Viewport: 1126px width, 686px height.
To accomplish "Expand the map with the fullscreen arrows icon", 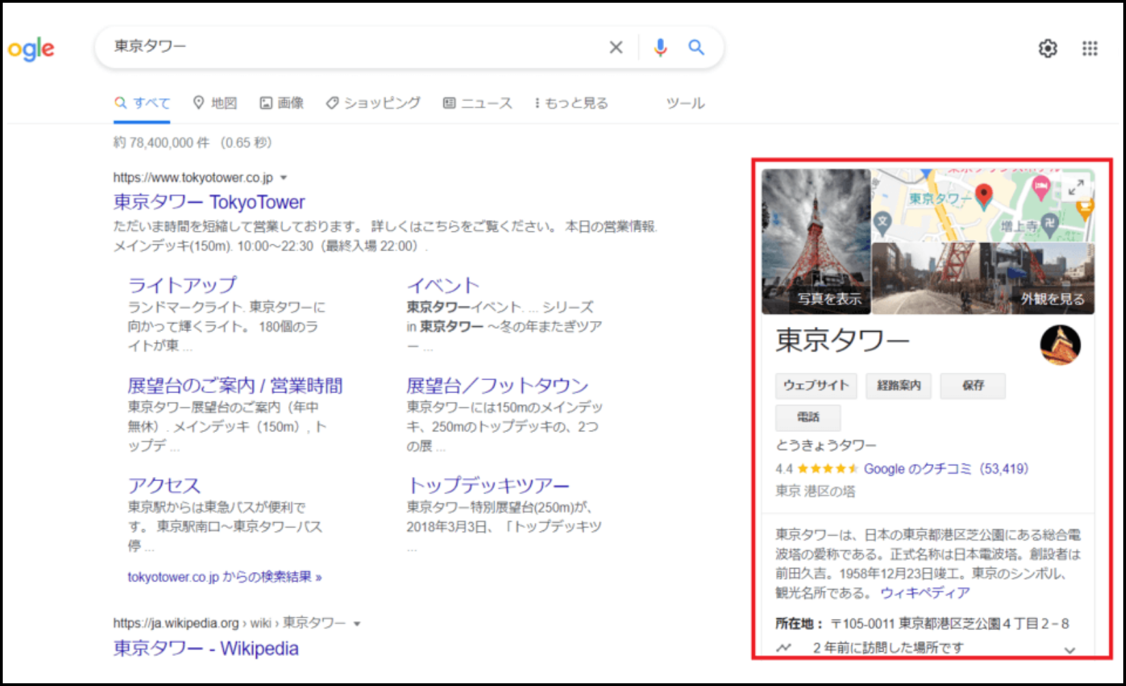I will click(1076, 186).
